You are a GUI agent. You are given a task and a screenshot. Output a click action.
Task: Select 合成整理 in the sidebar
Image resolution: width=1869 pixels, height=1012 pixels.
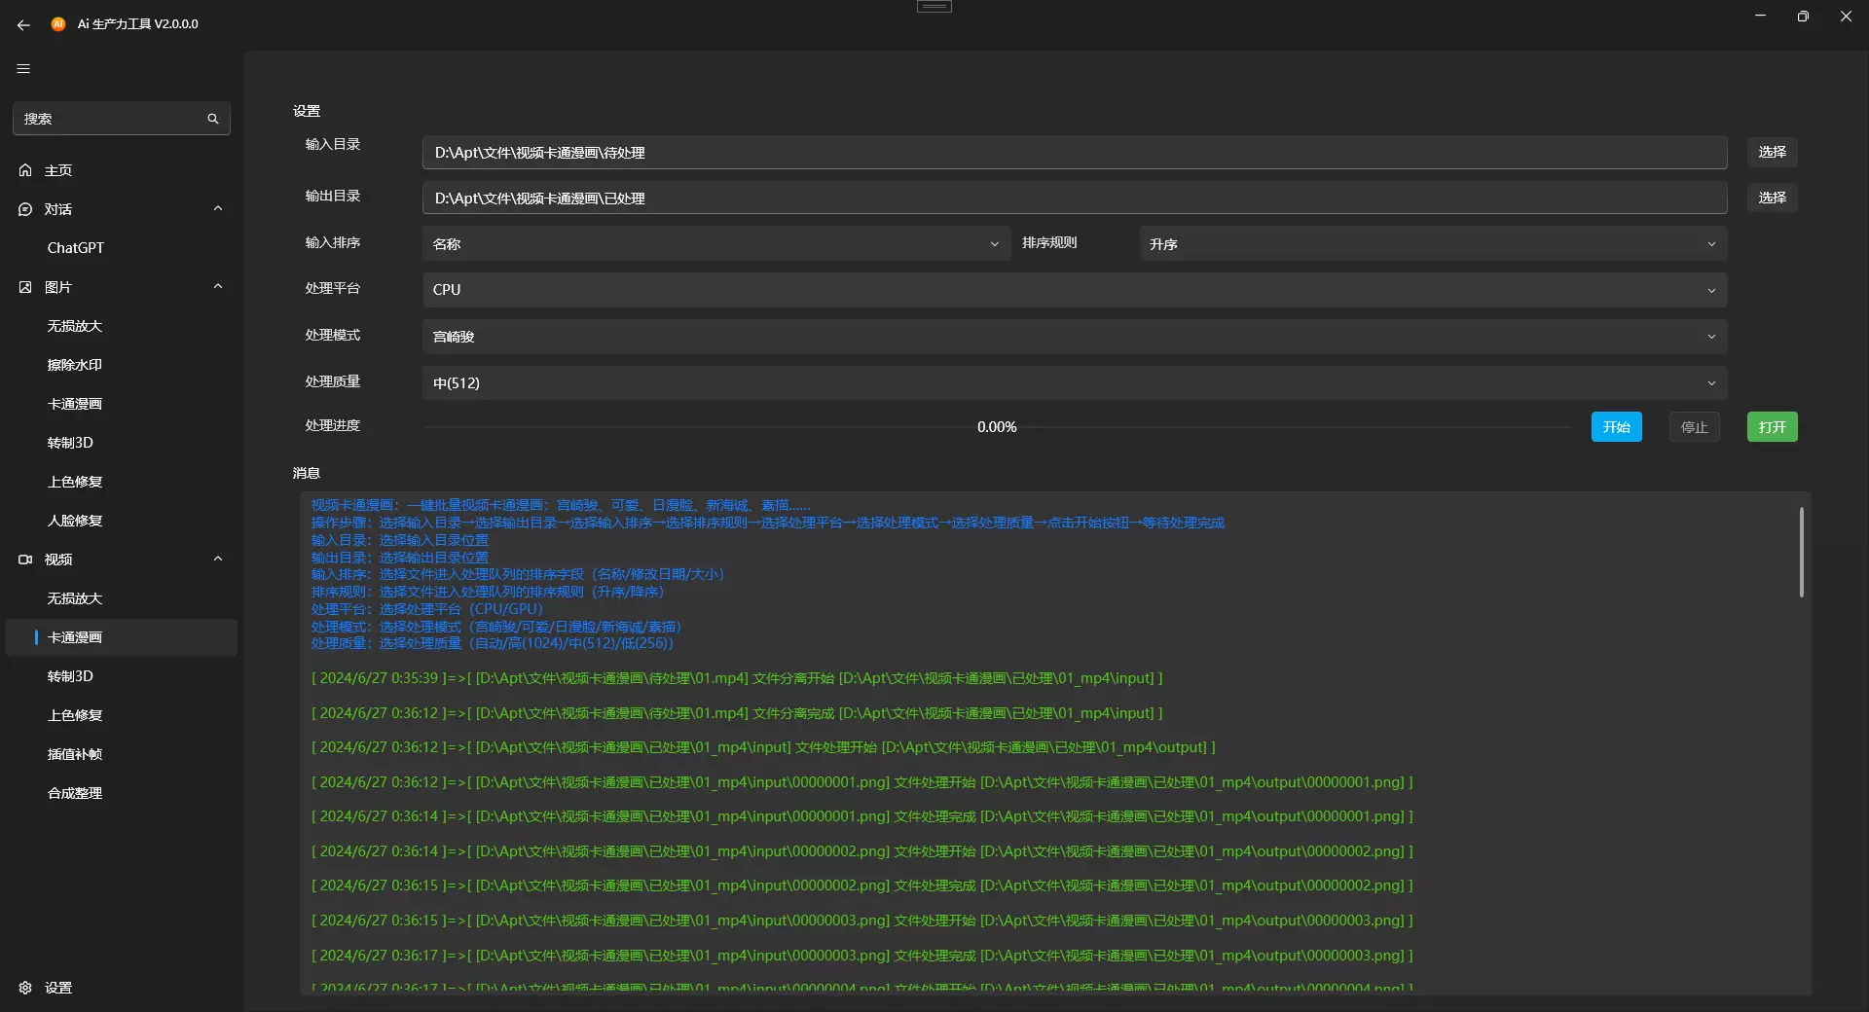coord(122,793)
